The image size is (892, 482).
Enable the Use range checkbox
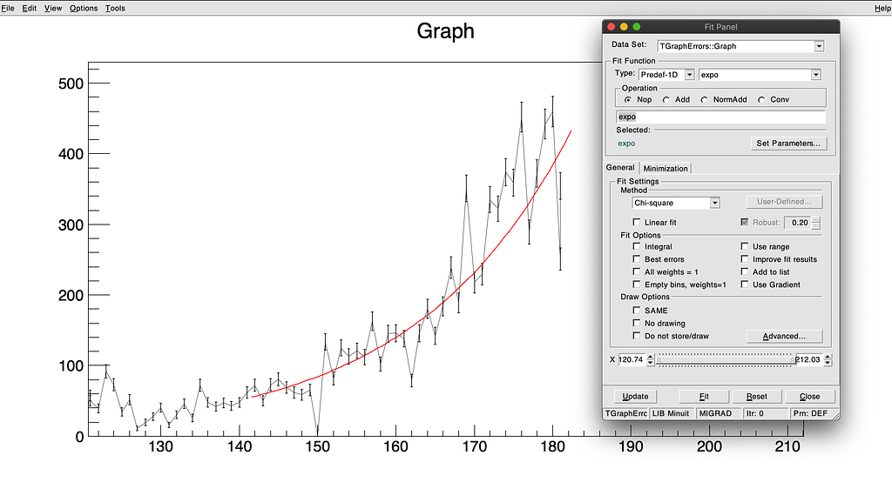[x=744, y=246]
